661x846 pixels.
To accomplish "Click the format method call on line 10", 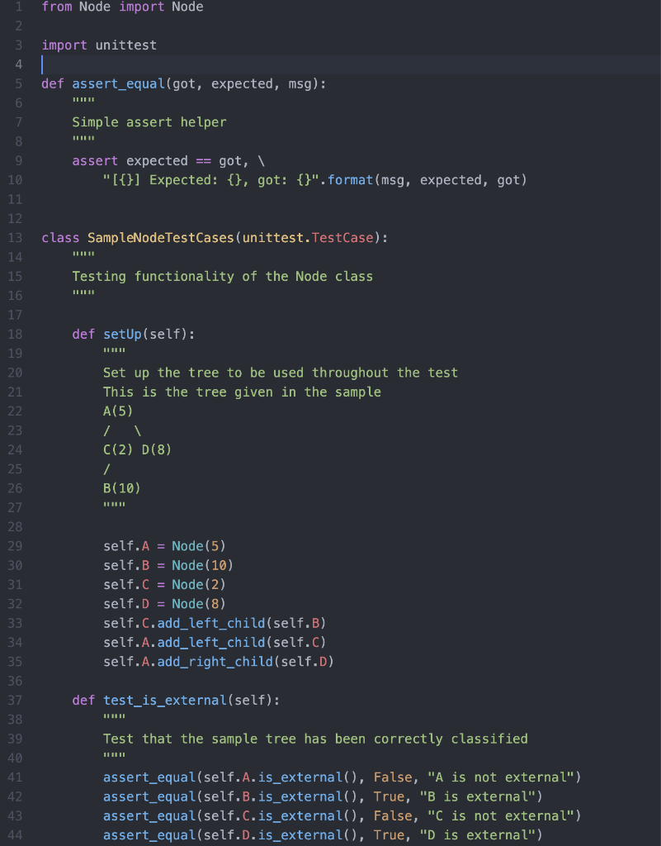I will pyautogui.click(x=350, y=180).
